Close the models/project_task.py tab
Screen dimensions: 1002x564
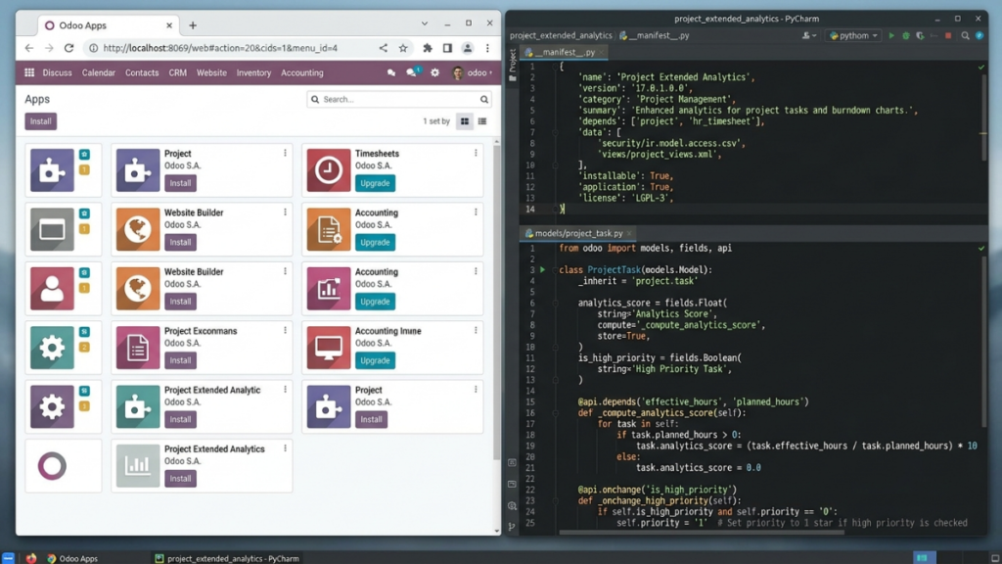pyautogui.click(x=629, y=233)
